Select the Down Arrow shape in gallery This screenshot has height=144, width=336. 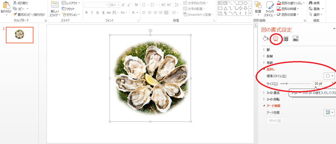pos(245,8)
